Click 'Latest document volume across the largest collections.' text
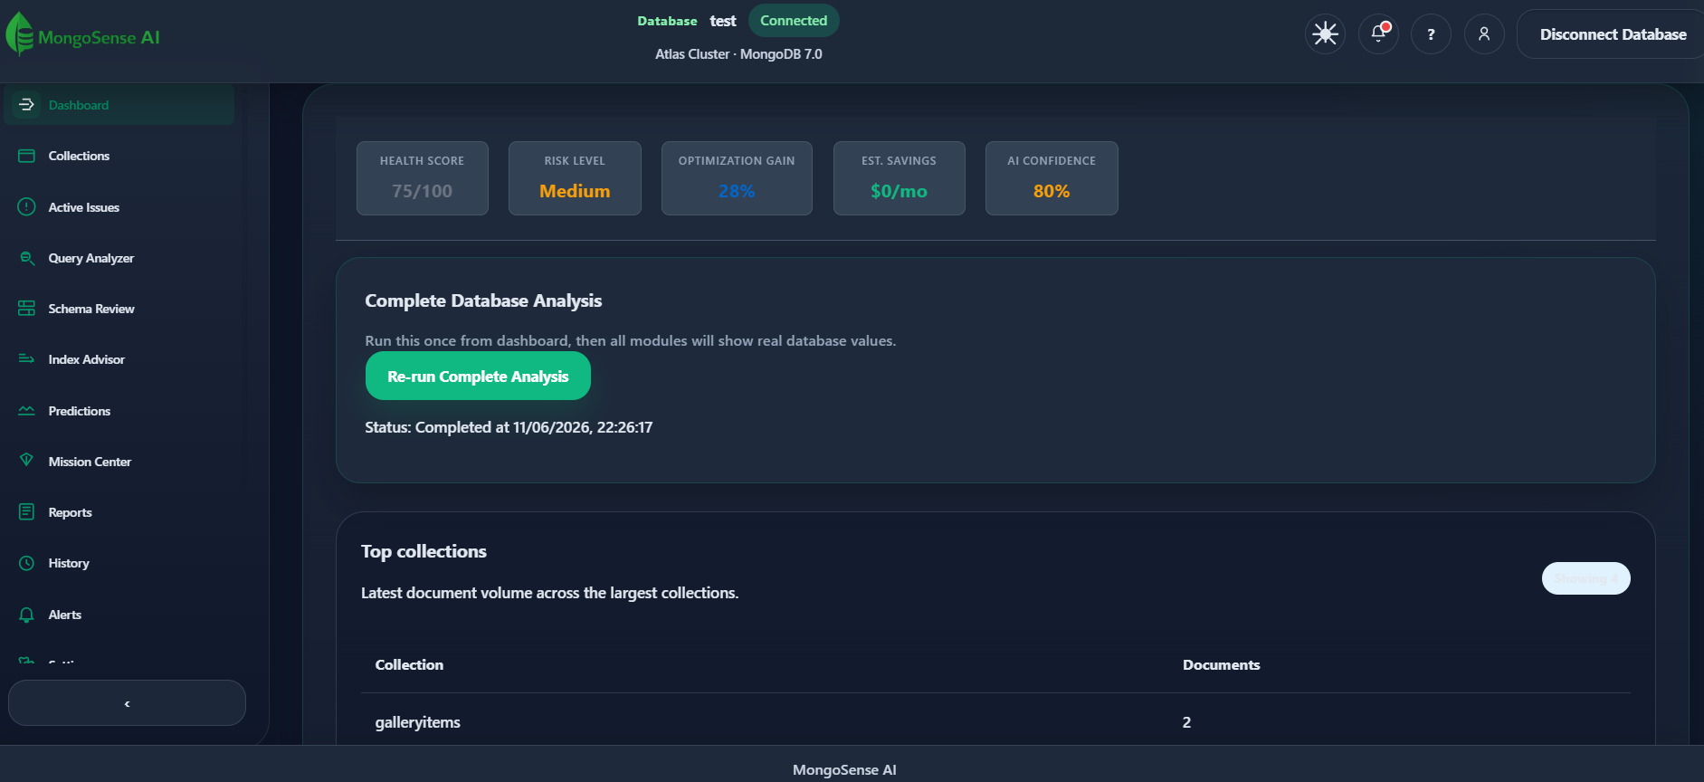Image resolution: width=1704 pixels, height=782 pixels. (x=549, y=593)
